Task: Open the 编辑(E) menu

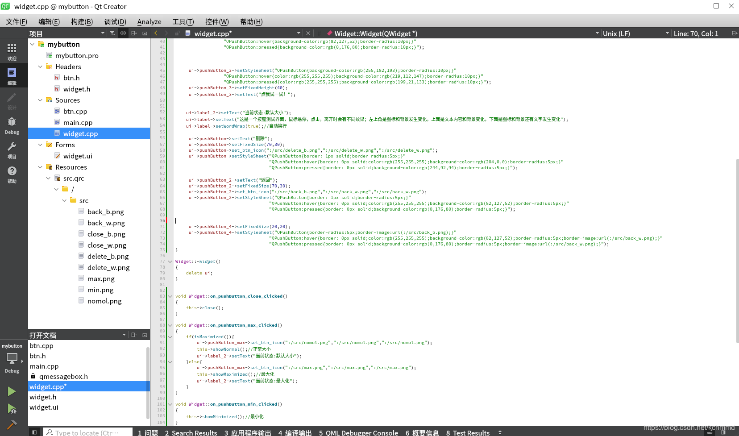Action: point(49,21)
